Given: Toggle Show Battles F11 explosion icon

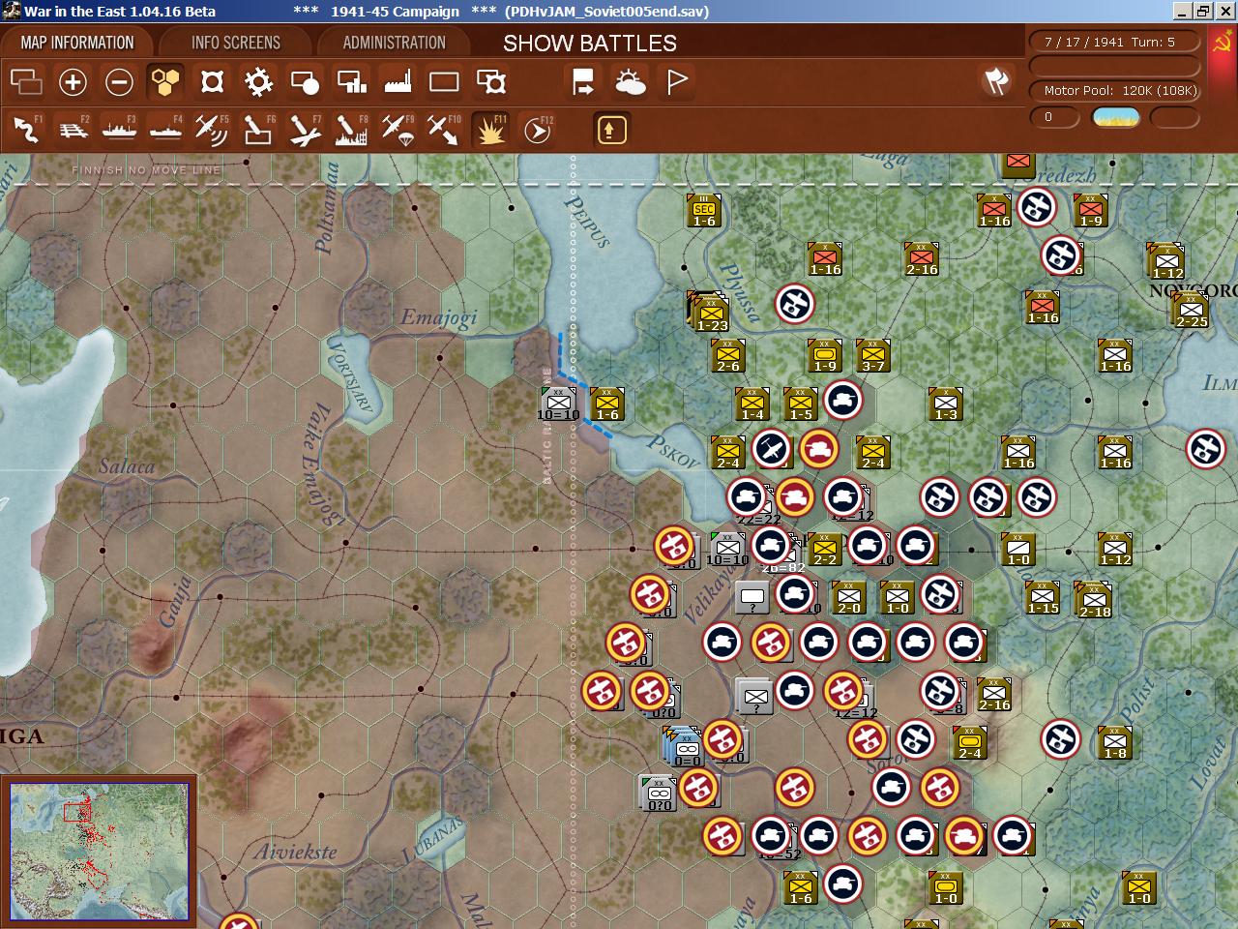Looking at the screenshot, I should [x=490, y=129].
